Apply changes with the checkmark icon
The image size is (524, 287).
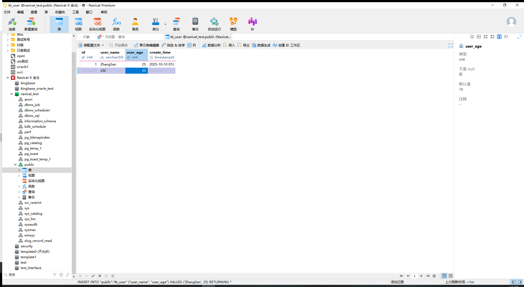(x=93, y=276)
